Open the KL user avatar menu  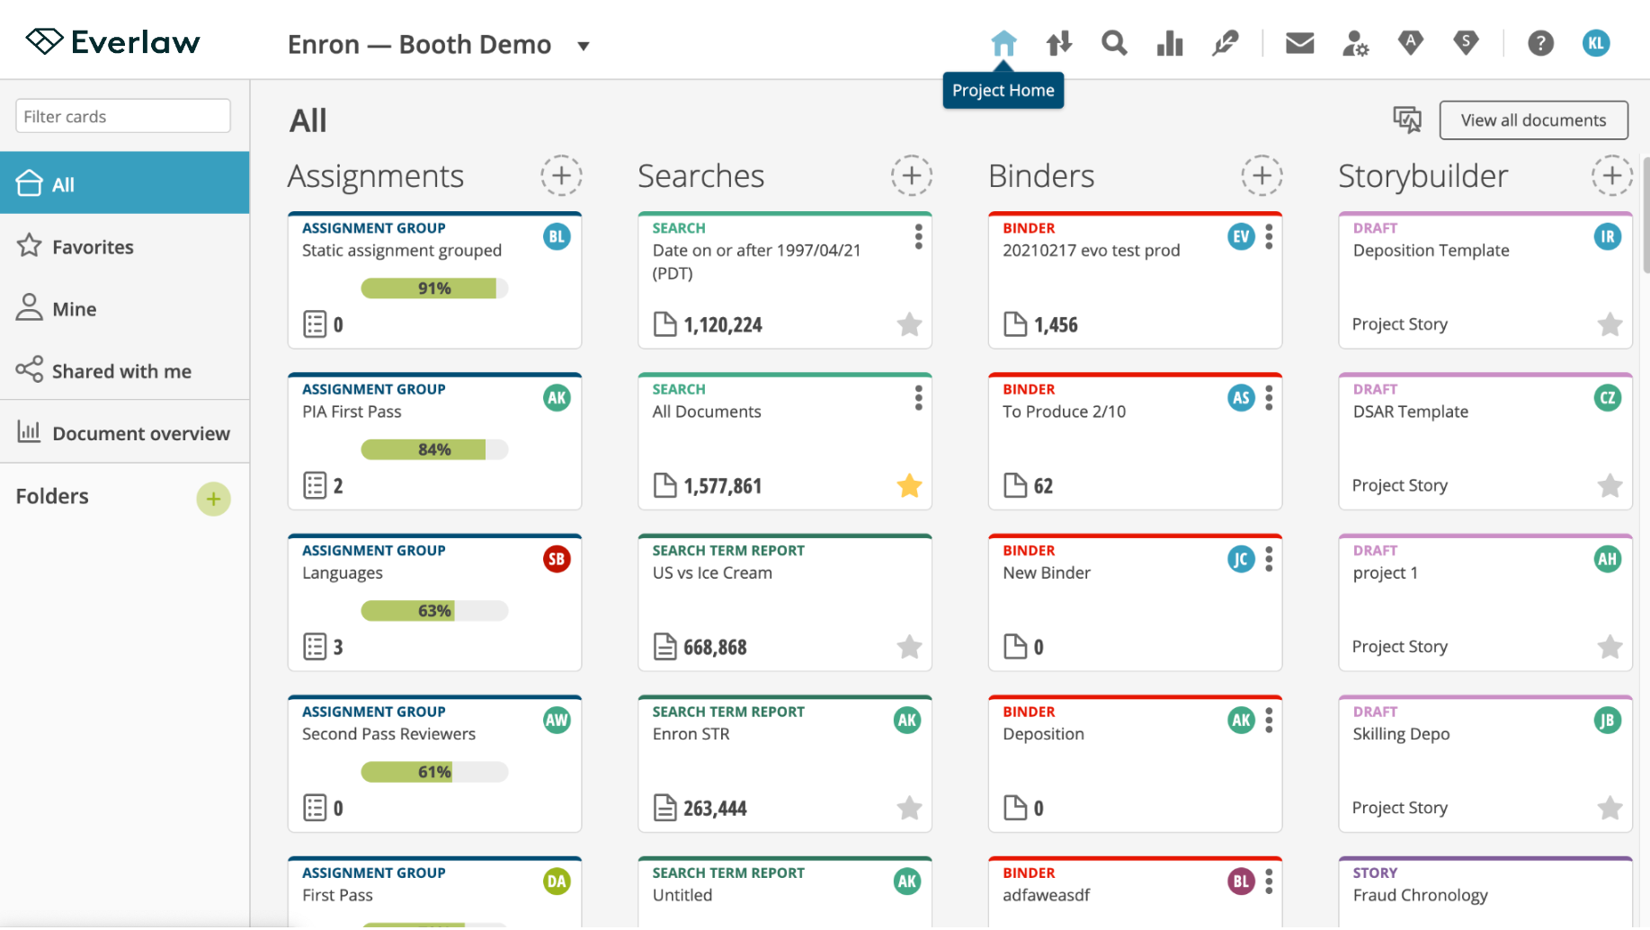click(1596, 43)
